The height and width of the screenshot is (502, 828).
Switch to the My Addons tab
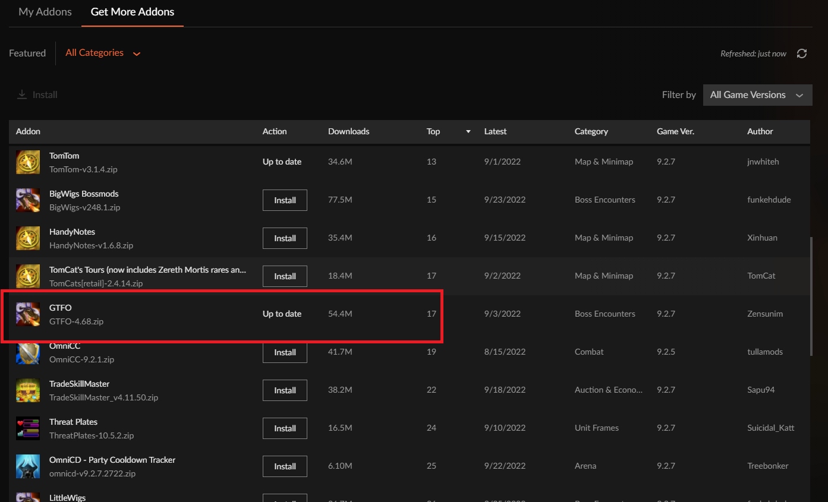click(x=45, y=12)
